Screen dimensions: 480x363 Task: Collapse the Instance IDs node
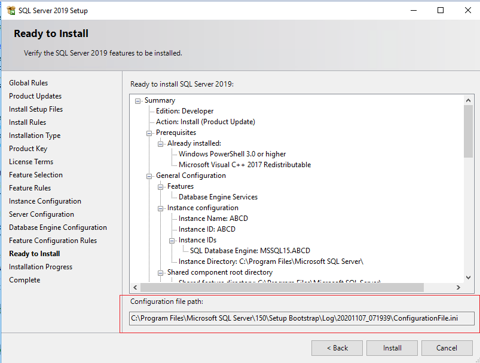pos(173,239)
